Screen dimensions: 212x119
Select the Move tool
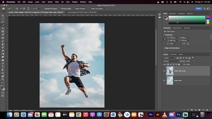(x=3, y=16)
